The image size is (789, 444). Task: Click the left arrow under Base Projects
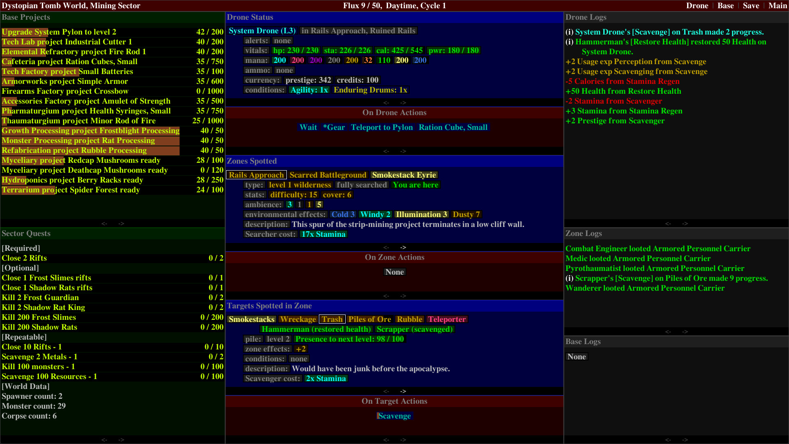(104, 223)
